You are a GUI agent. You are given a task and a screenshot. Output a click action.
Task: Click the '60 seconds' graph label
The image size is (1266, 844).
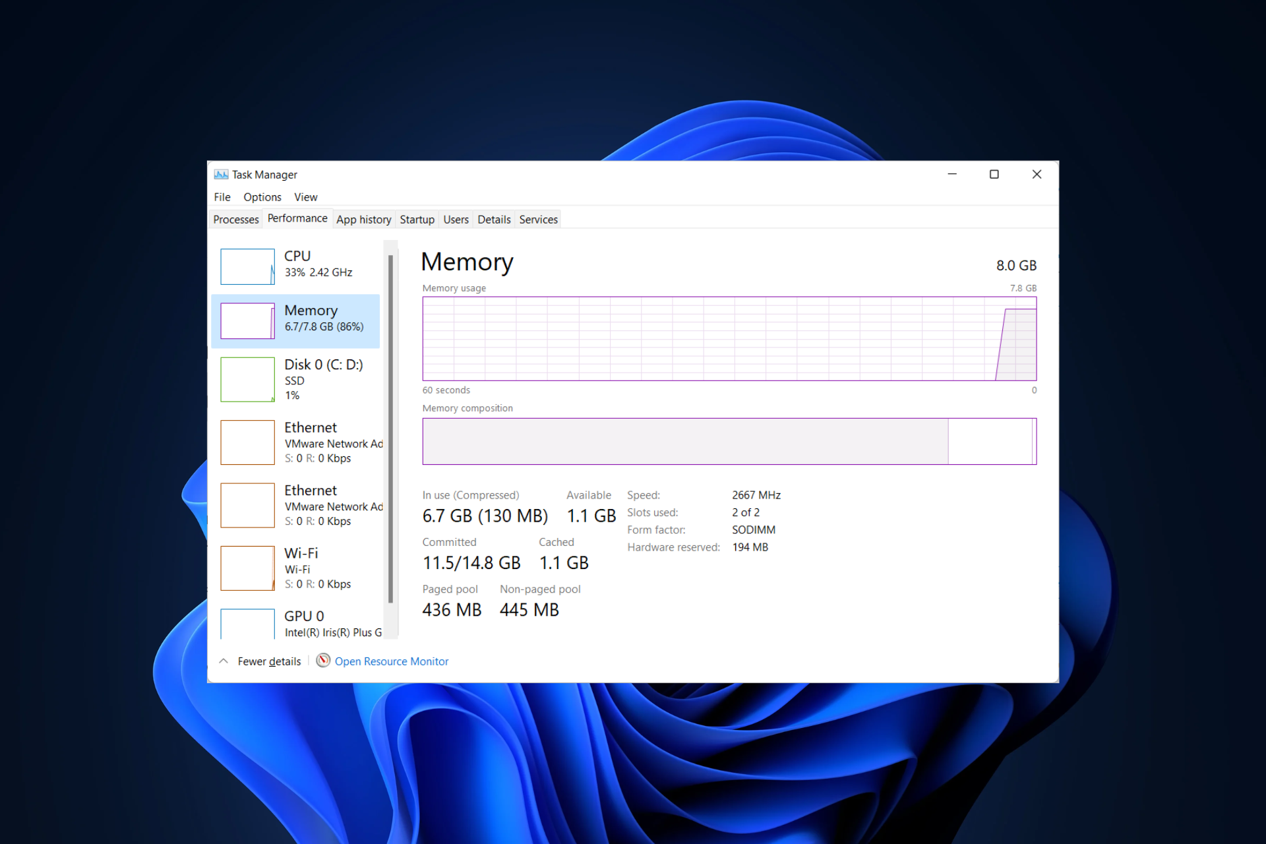[x=446, y=390]
